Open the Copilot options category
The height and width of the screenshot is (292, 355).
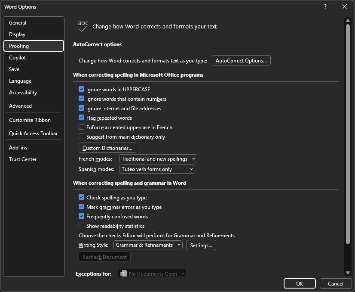tap(34, 58)
